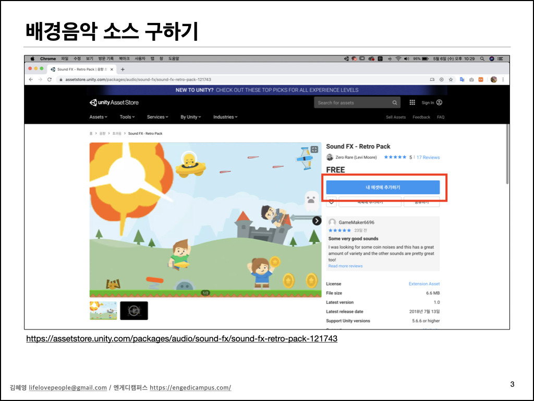Image resolution: width=534 pixels, height=401 pixels.
Task: Open a new tab with the plus button
Action: point(123,69)
